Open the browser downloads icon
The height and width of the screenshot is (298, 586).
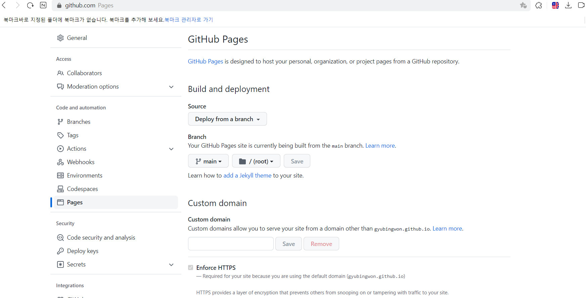568,5
